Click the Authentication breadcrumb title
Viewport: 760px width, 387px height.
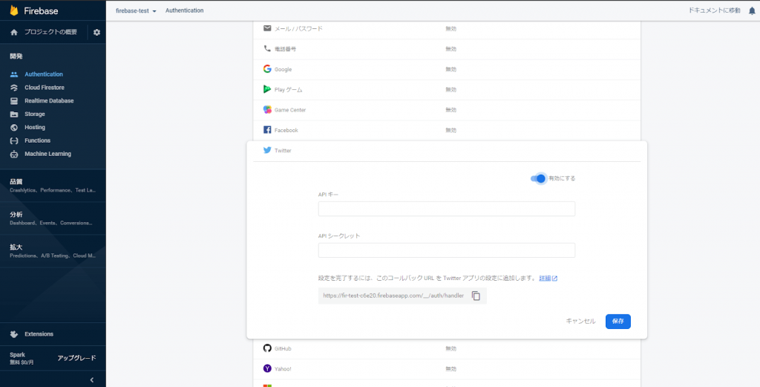click(184, 10)
